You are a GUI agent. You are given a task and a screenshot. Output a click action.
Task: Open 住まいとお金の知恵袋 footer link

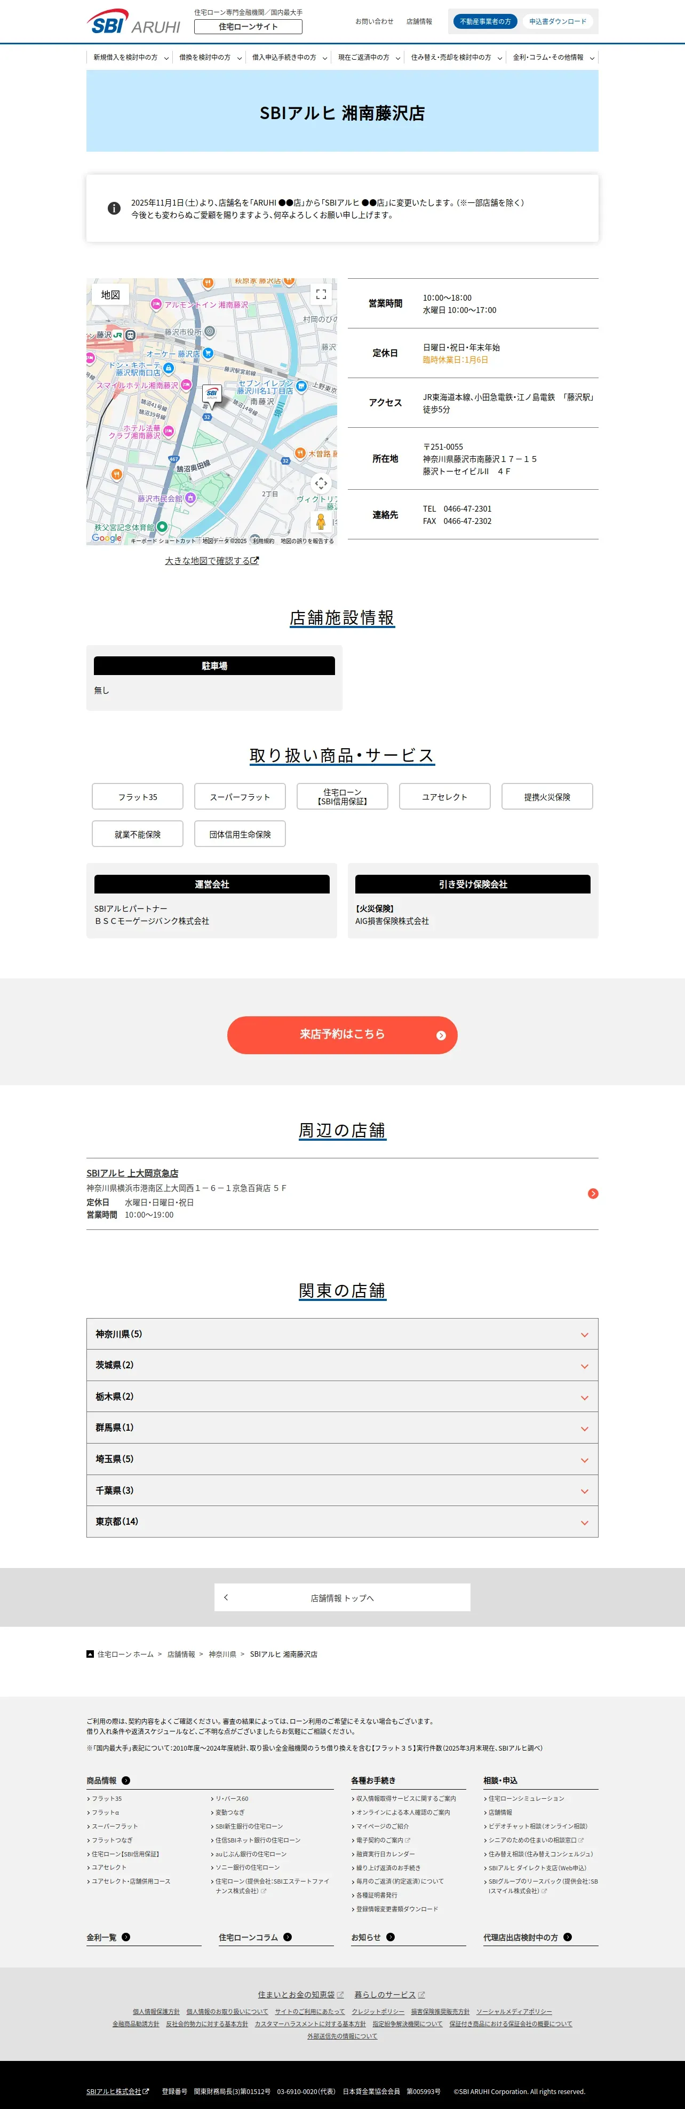(301, 1994)
